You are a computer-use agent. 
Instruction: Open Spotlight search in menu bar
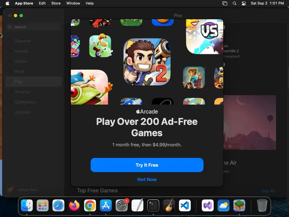(235, 3)
